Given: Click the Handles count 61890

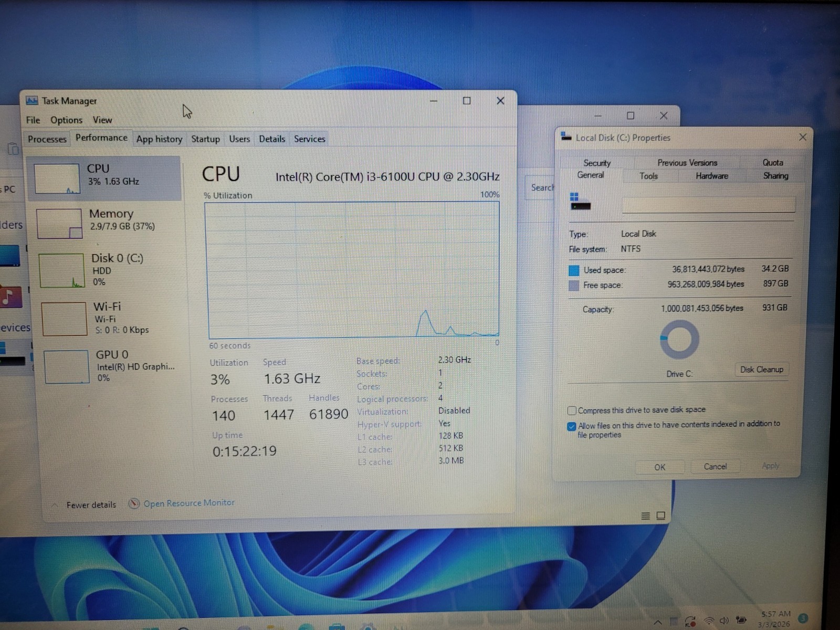Looking at the screenshot, I should (x=328, y=414).
